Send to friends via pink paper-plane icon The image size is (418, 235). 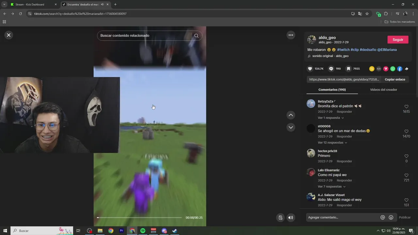pyautogui.click(x=386, y=69)
